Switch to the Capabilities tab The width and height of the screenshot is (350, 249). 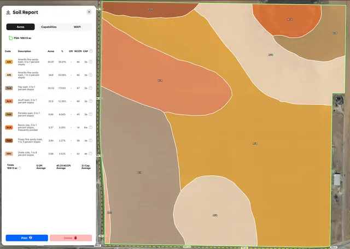(49, 27)
